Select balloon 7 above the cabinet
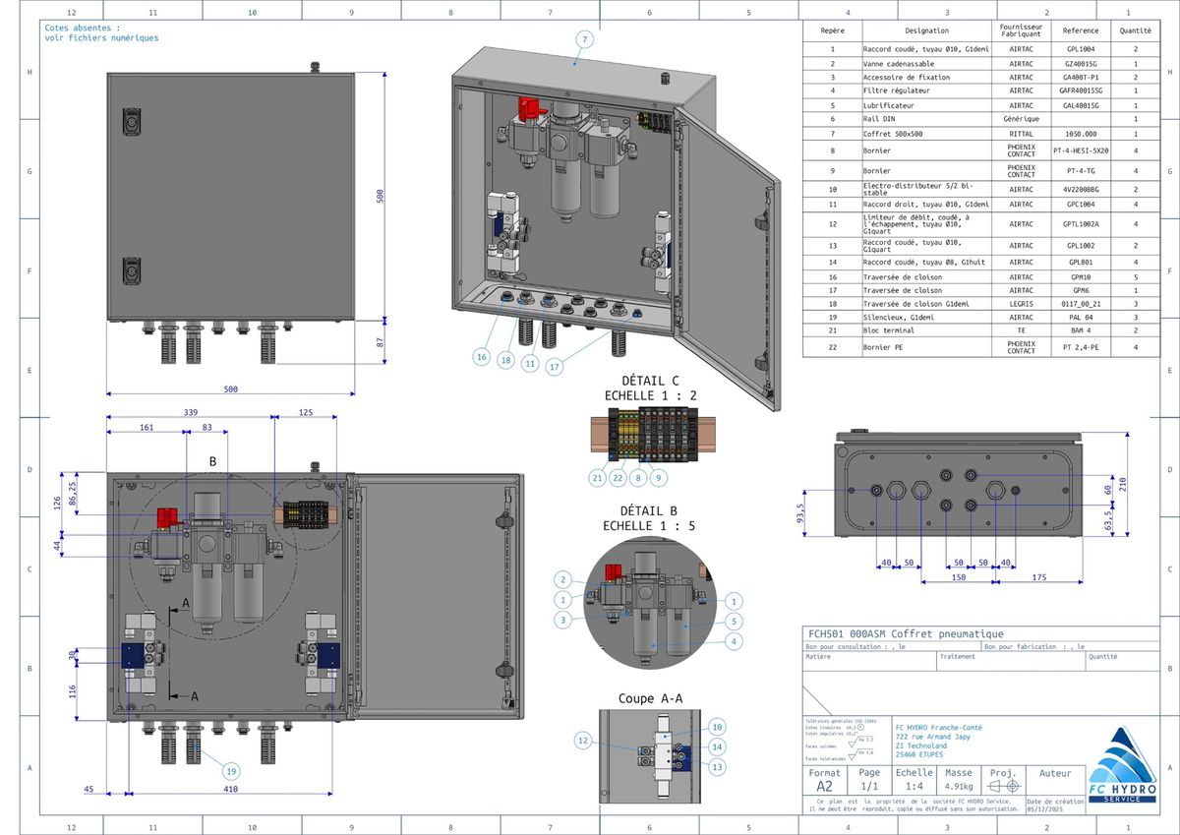The height and width of the screenshot is (835, 1180). [584, 40]
